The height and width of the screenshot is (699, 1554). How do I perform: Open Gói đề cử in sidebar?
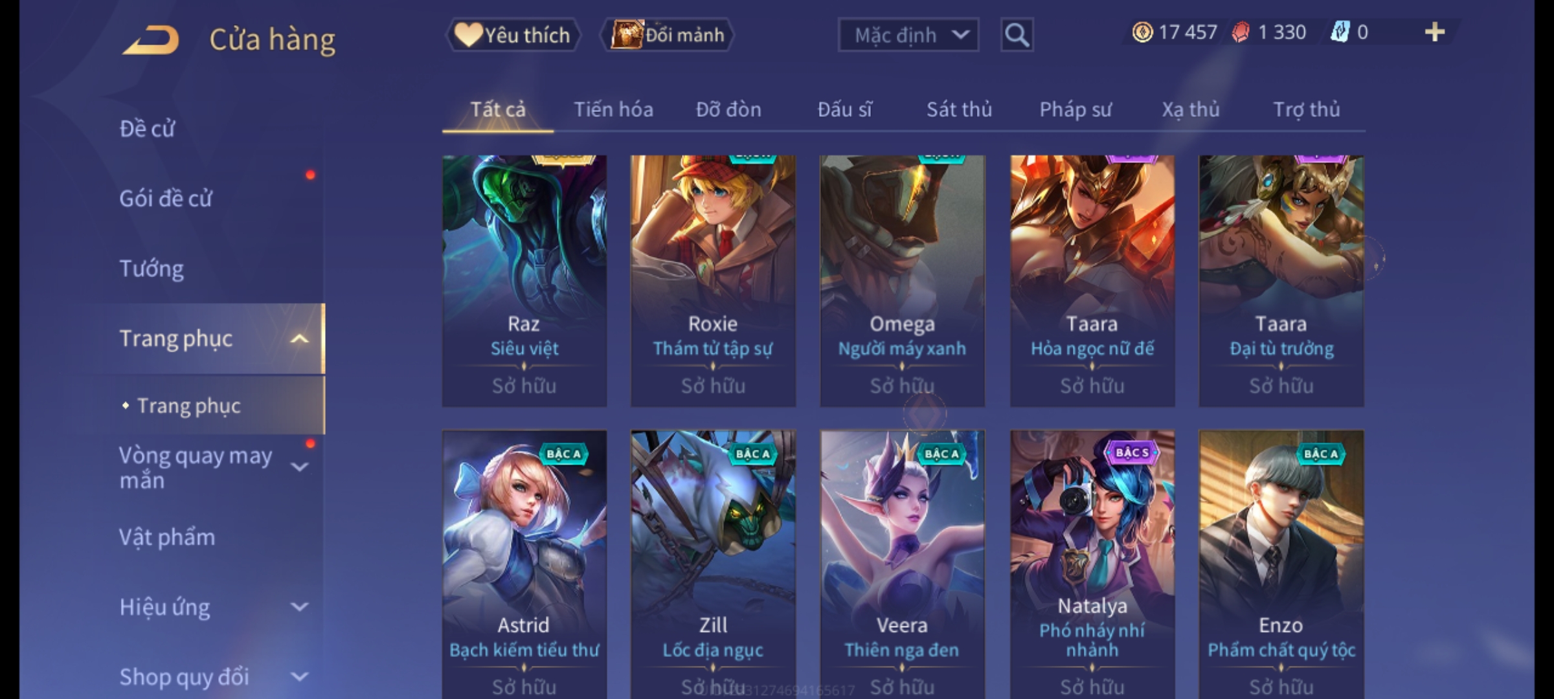click(x=165, y=199)
